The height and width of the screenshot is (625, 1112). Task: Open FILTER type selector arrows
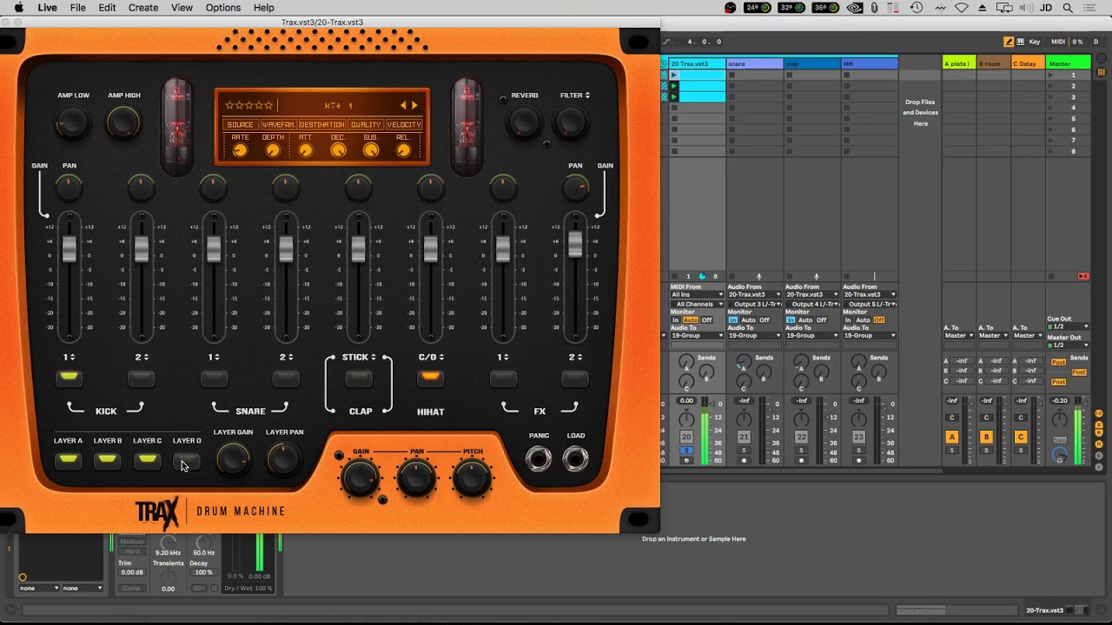click(588, 95)
